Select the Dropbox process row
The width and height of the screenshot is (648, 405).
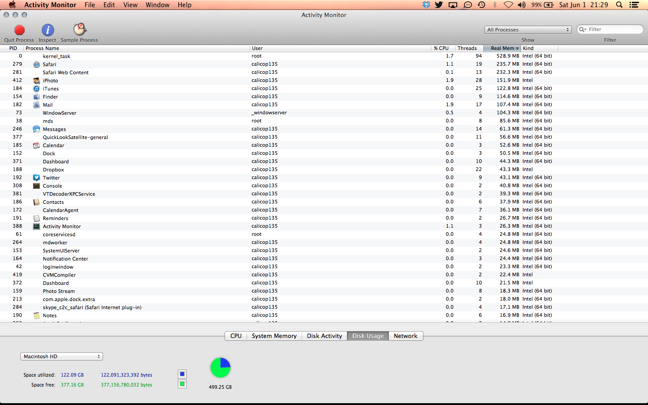[324, 170]
